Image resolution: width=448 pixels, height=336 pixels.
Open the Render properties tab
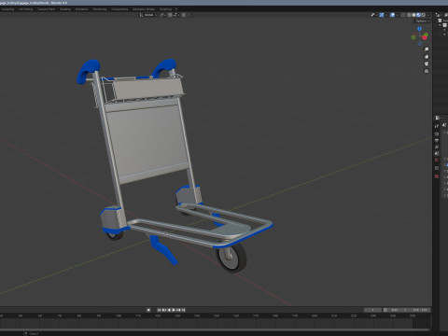coord(437,134)
